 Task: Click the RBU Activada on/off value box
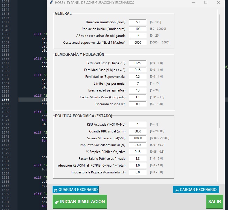point(138,125)
